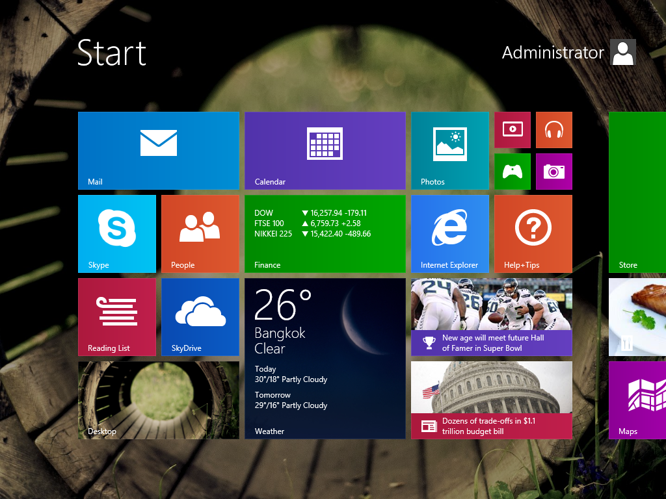Open News story about budget bill
The width and height of the screenshot is (666, 499).
point(492,400)
